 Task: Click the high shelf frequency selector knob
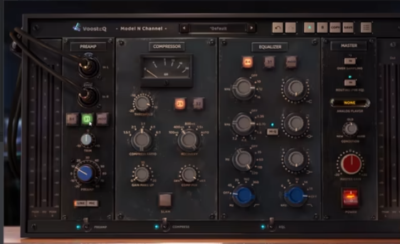[x=244, y=88]
